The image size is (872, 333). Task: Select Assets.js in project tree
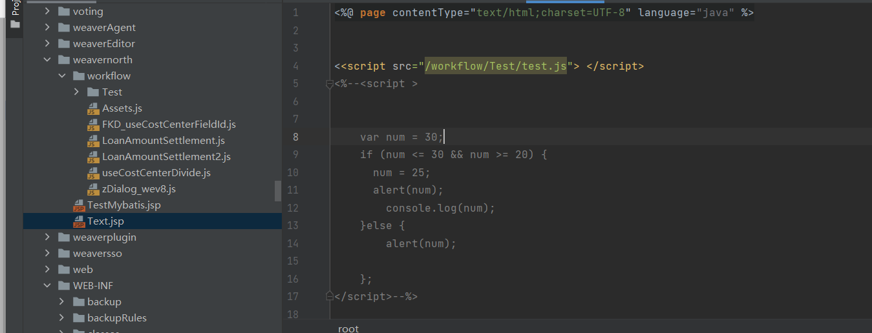click(122, 108)
